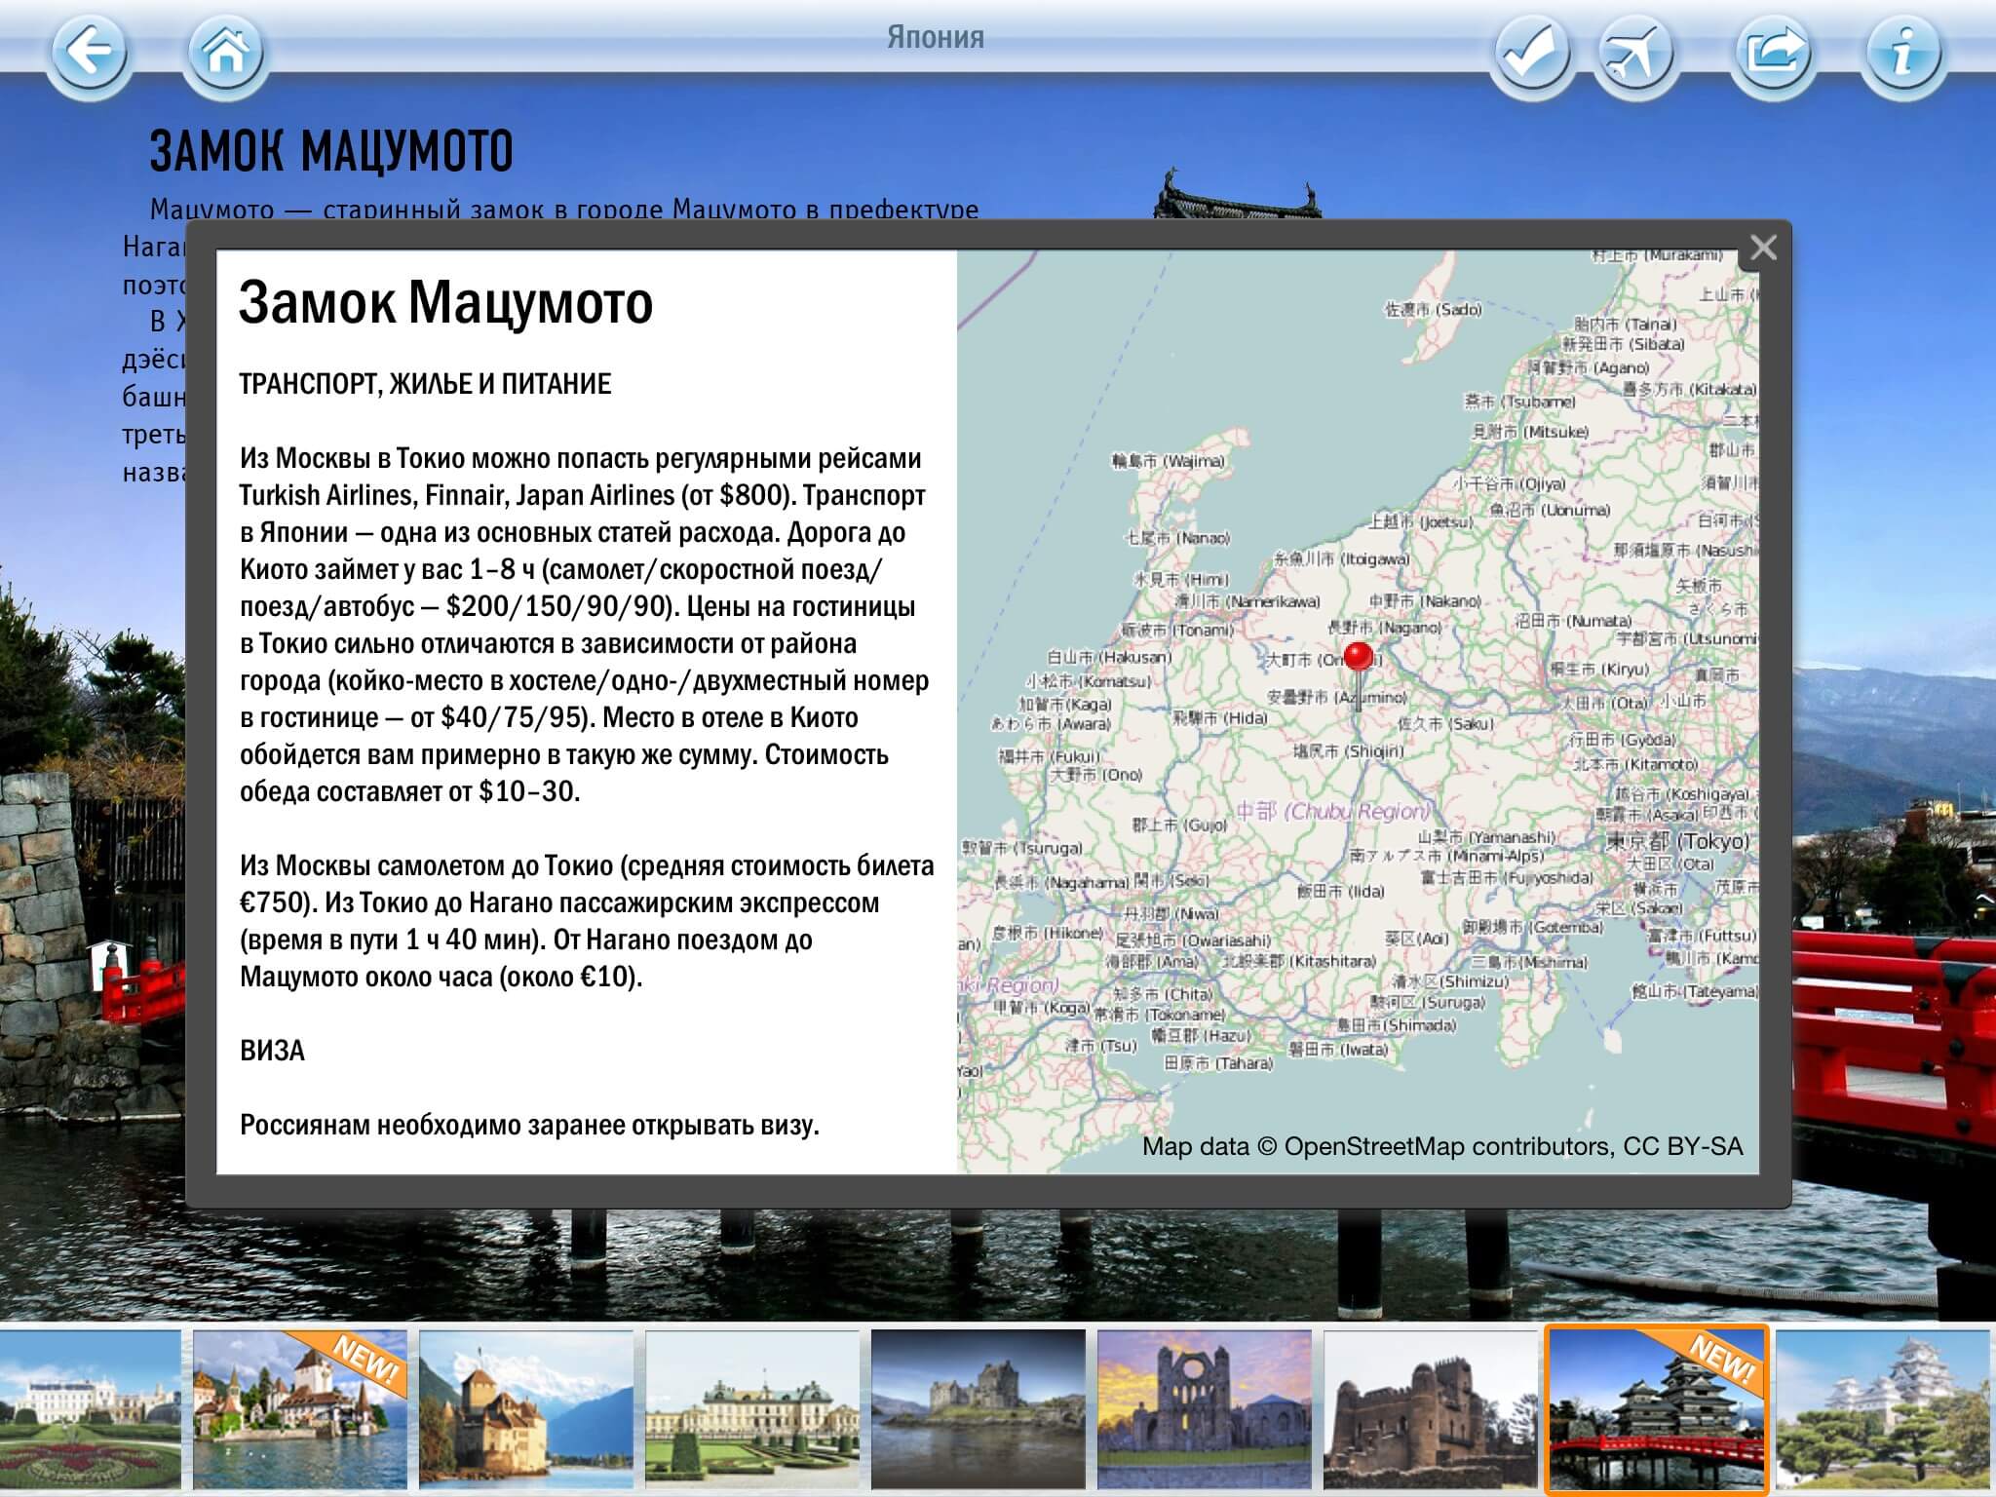Click the page heading ЗАМОК МАЦУМОТО
This screenshot has height=1497, width=1996.
tap(331, 150)
